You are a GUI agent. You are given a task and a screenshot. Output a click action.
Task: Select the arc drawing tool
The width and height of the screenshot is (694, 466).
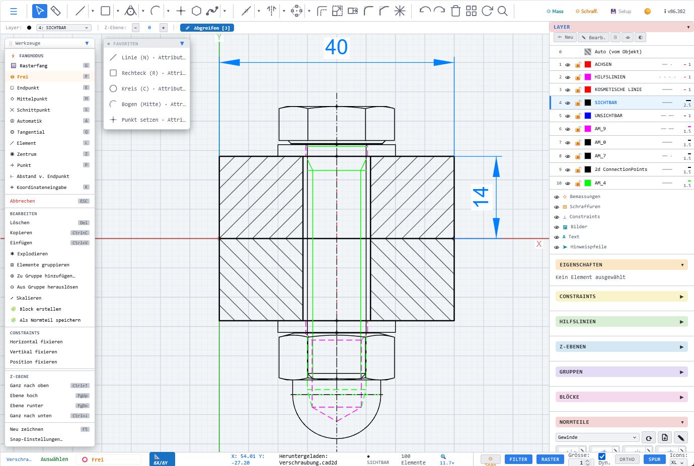(156, 11)
